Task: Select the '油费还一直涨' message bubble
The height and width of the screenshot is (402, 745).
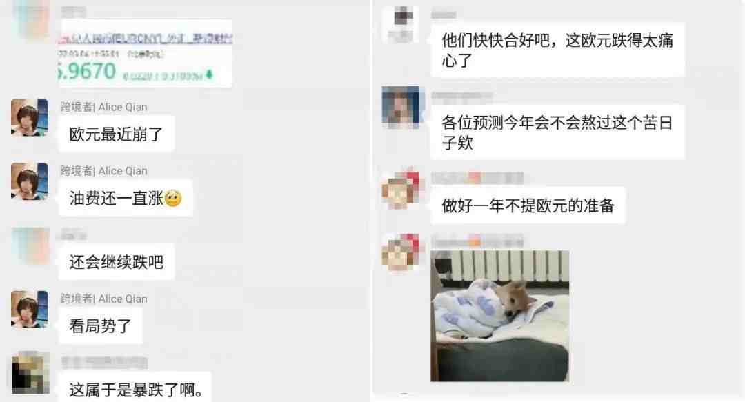Action: (x=126, y=198)
